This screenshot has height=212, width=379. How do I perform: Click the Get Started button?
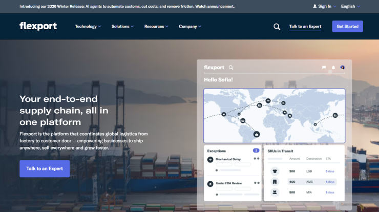(x=347, y=26)
